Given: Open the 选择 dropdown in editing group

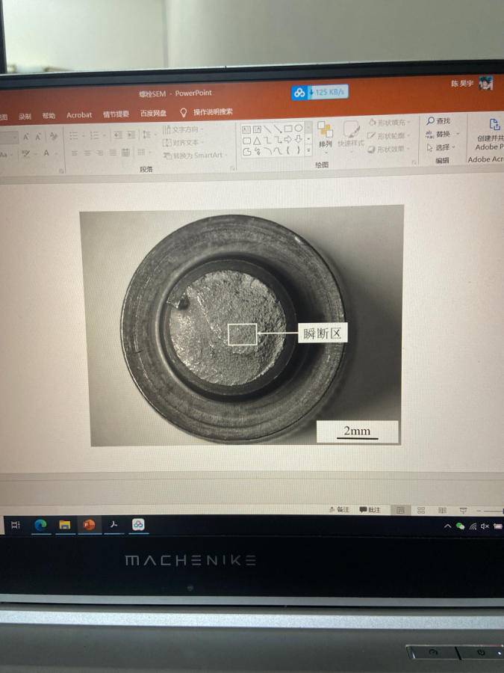Looking at the screenshot, I should tap(440, 147).
